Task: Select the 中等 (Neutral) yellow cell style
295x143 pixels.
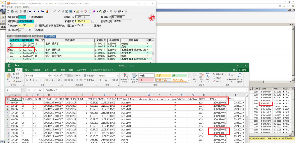Action: pyautogui.click(x=163, y=75)
